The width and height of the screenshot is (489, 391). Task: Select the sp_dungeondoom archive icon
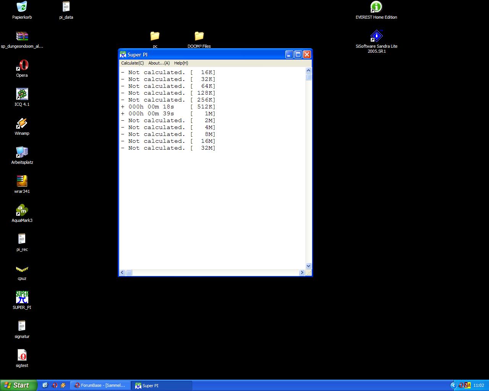(x=22, y=36)
